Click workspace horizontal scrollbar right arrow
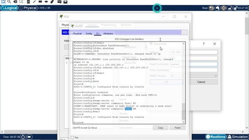The width and height of the screenshot is (249, 140). [243, 132]
